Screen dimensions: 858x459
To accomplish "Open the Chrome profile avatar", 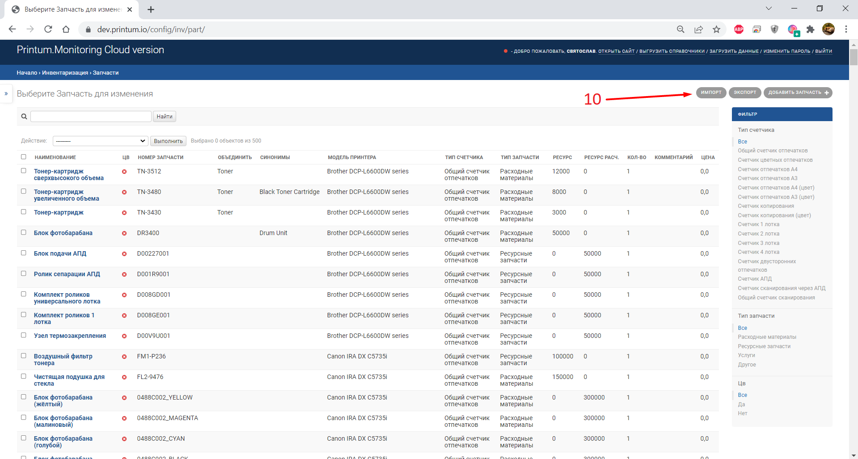I will pos(828,29).
